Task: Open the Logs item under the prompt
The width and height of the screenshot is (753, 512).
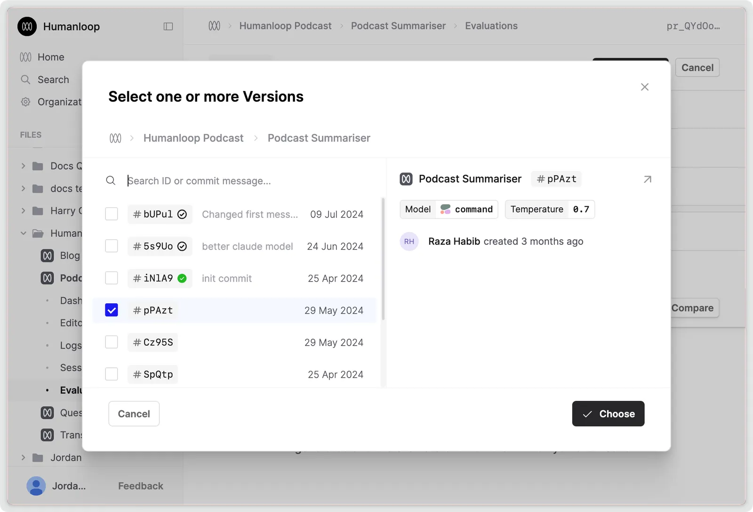Action: point(71,345)
